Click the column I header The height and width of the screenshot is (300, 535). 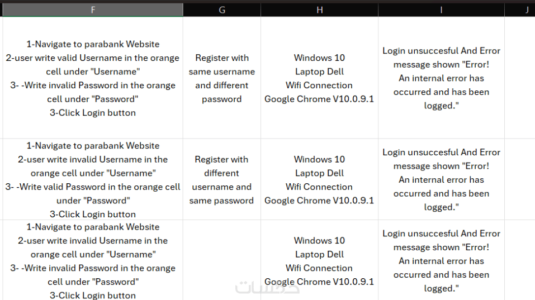441,10
